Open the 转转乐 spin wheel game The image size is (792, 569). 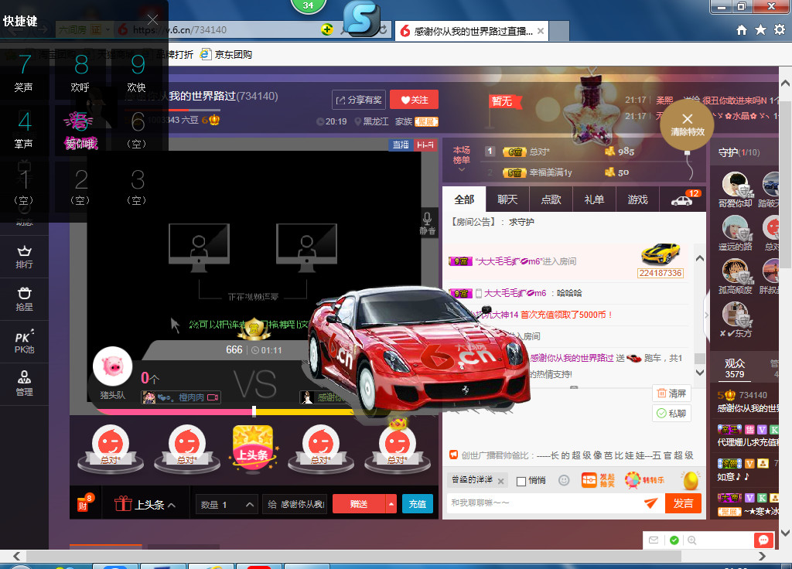click(644, 480)
